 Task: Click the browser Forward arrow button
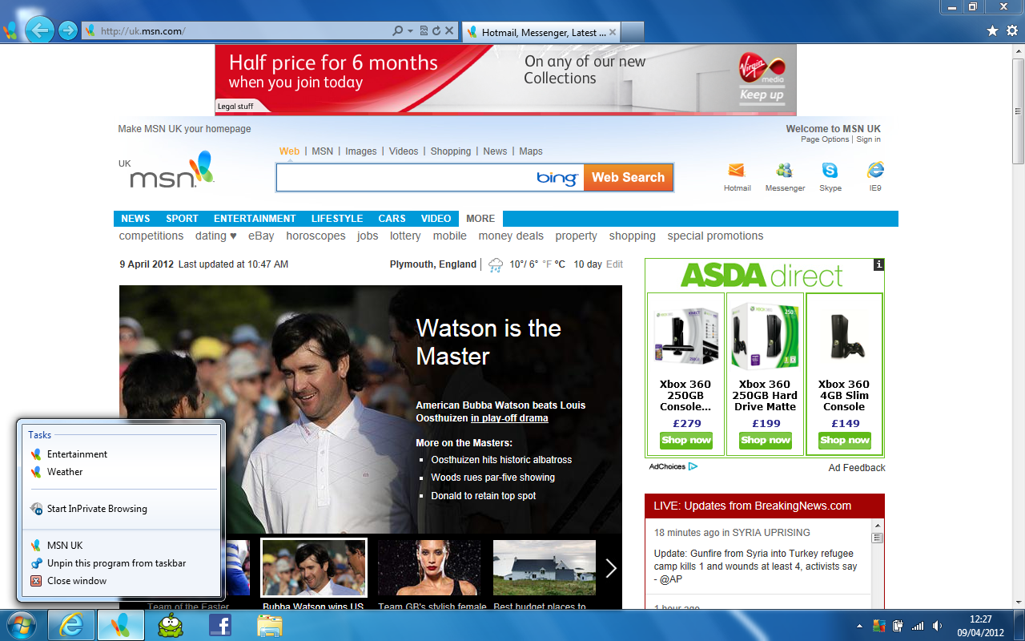click(x=68, y=30)
